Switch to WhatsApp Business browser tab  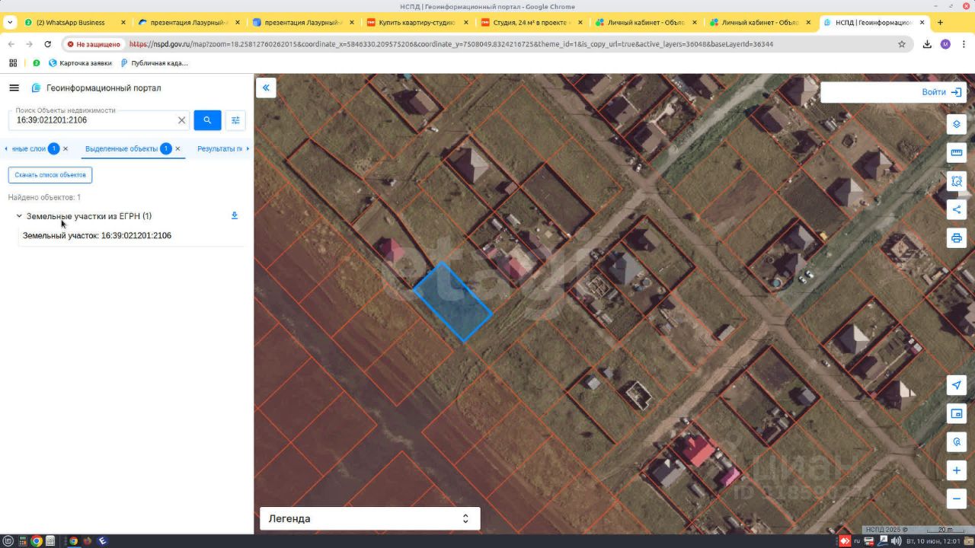click(x=74, y=23)
